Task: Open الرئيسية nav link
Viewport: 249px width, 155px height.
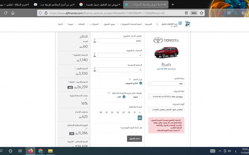Action: pos(148,24)
